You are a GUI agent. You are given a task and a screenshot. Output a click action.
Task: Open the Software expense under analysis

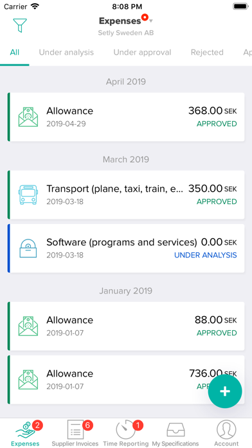126,248
